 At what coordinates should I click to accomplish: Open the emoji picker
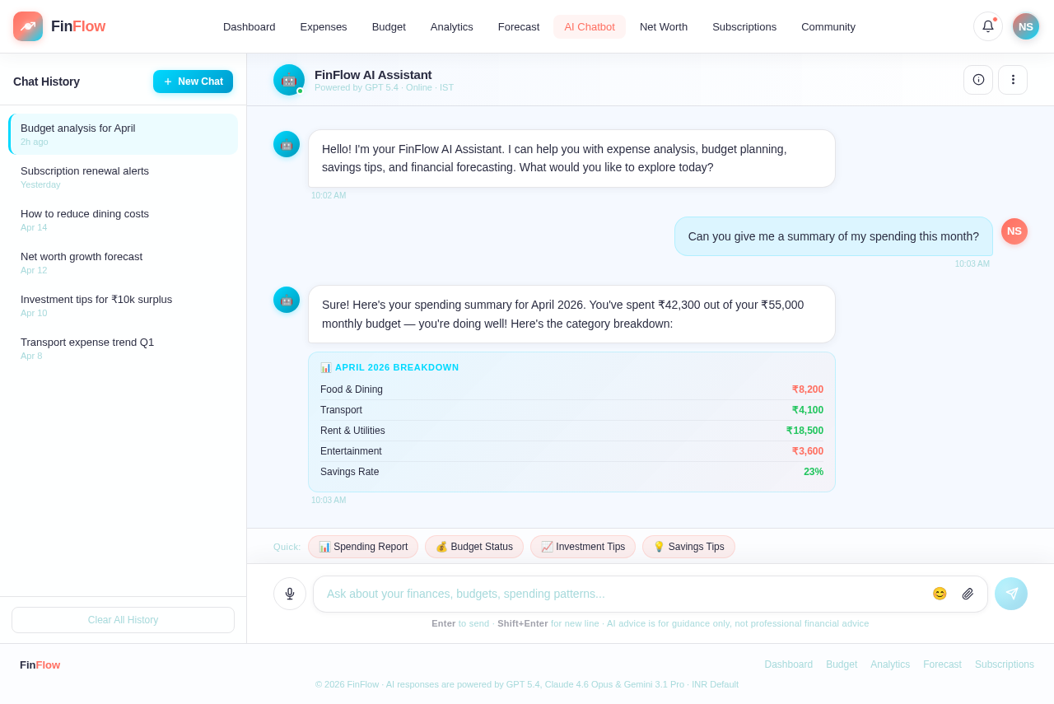tap(940, 594)
